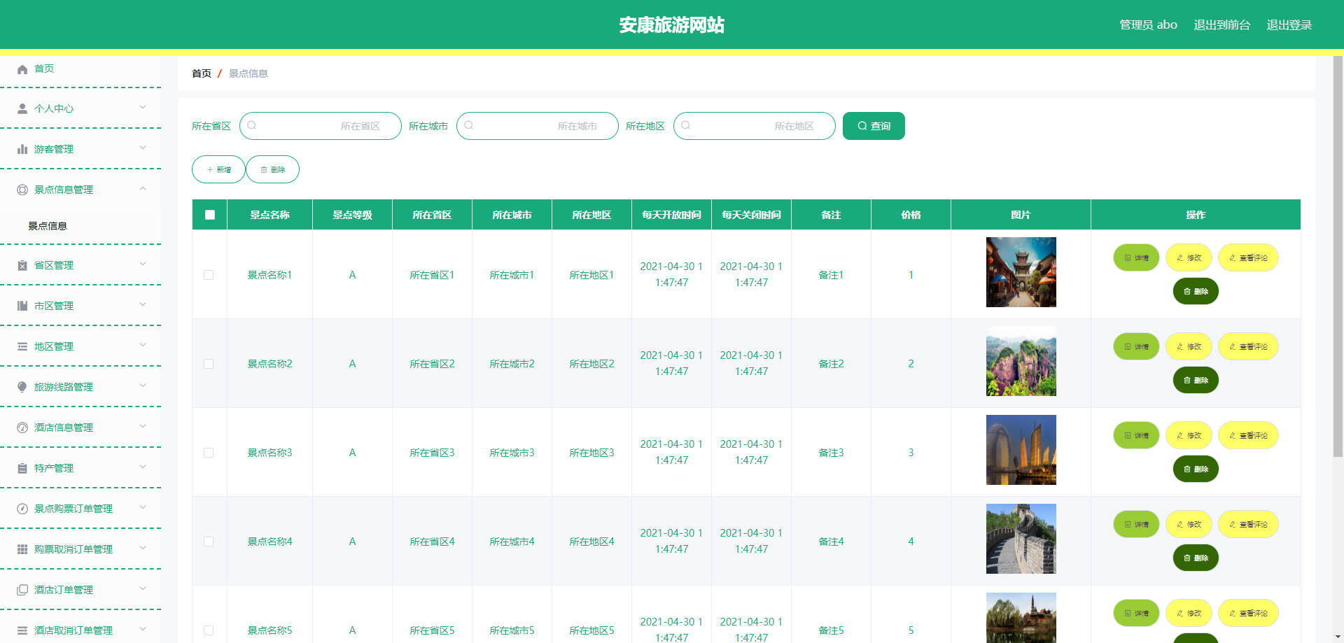The width and height of the screenshot is (1344, 643).
Task: Click 退出到前台 in the header
Action: coord(1221,24)
